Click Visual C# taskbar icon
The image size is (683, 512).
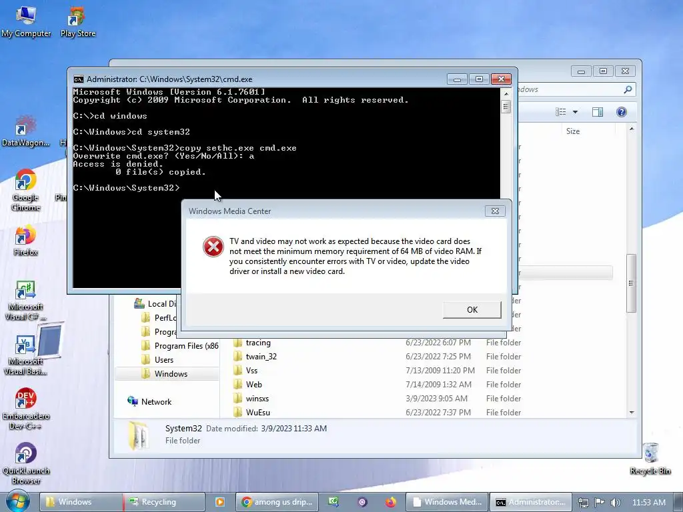pyautogui.click(x=333, y=502)
